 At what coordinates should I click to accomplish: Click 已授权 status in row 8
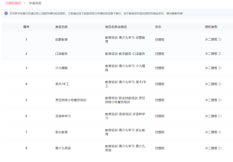point(160,148)
